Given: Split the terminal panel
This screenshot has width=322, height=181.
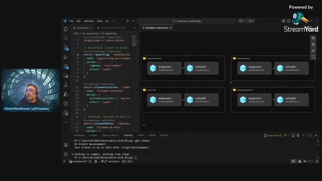Looking at the screenshot, I should pyautogui.click(x=293, y=135).
